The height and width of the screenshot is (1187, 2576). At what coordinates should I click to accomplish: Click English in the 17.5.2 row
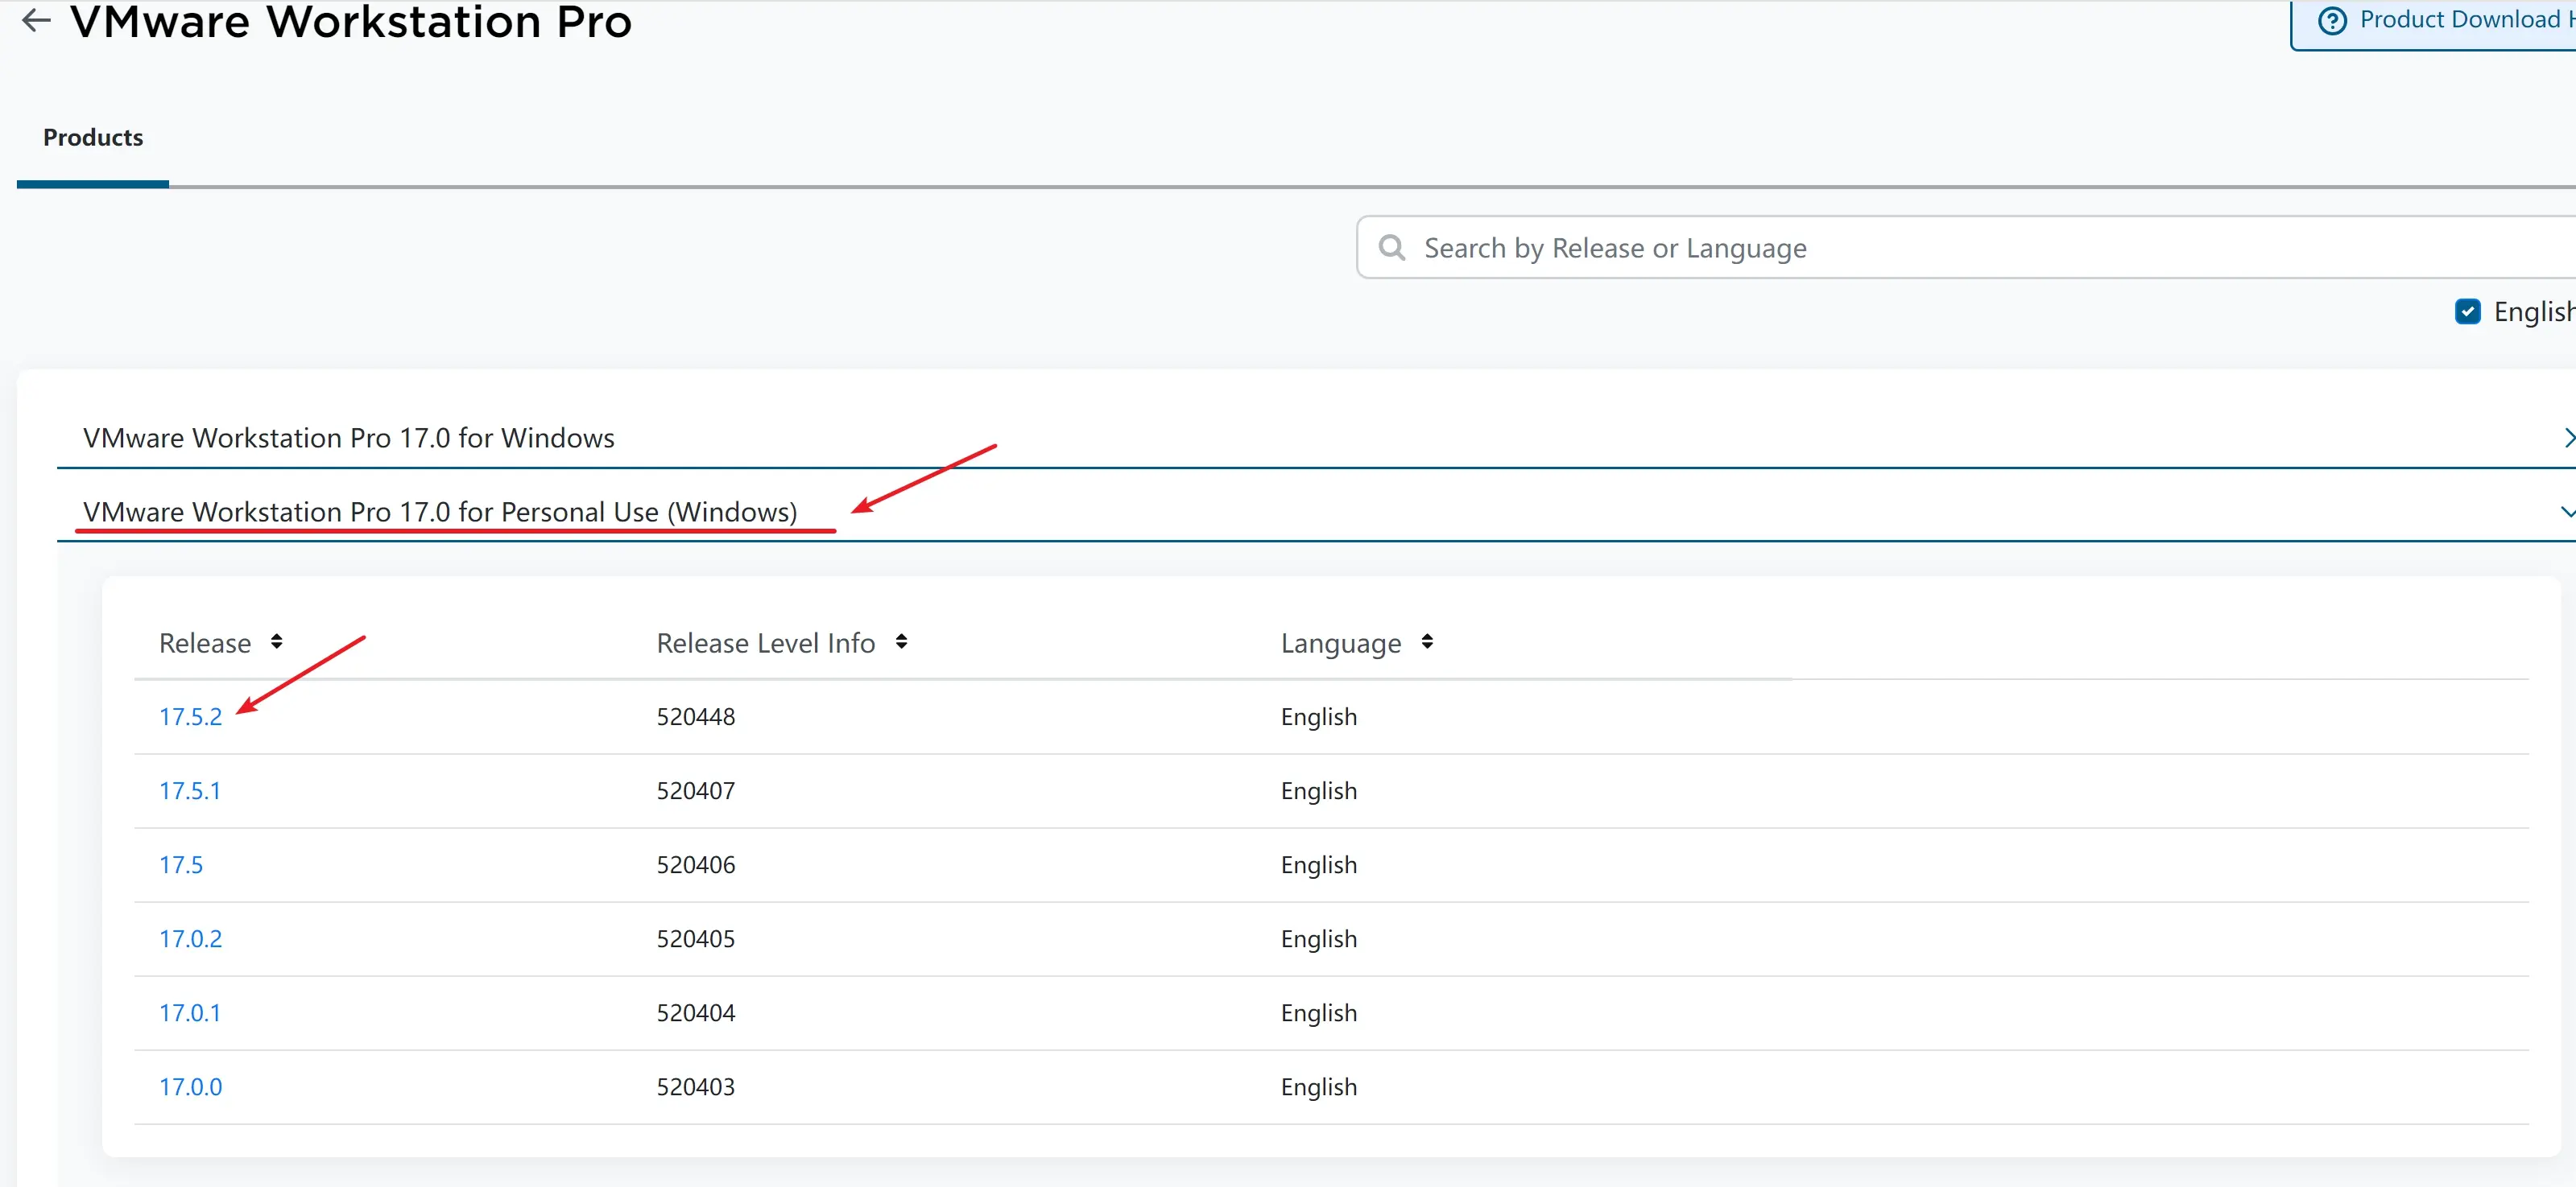(1318, 716)
